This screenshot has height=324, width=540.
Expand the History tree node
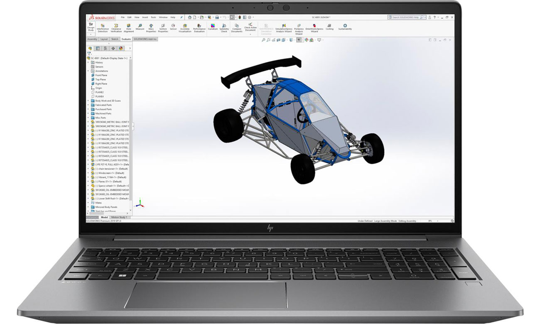tap(88, 62)
